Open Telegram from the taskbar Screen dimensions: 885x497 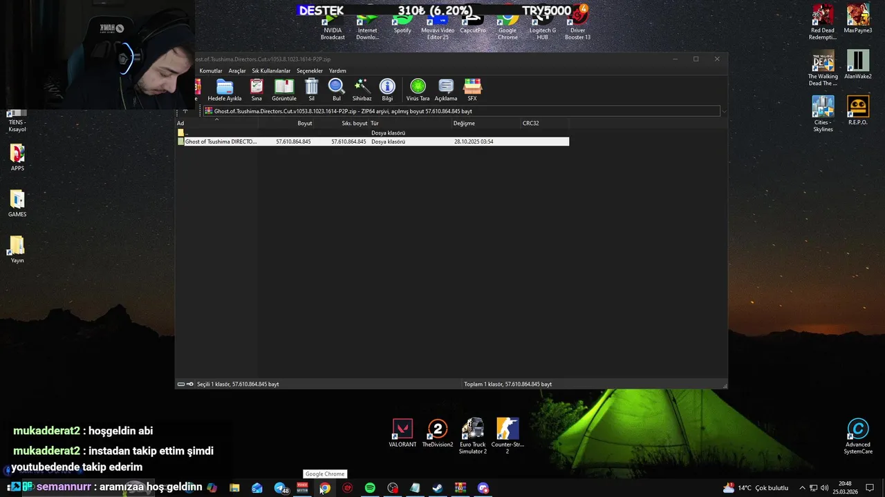coord(280,488)
